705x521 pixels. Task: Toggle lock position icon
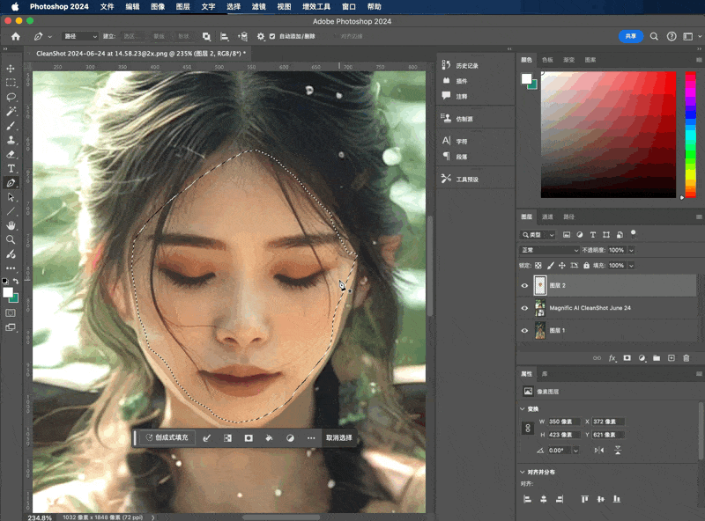click(562, 266)
